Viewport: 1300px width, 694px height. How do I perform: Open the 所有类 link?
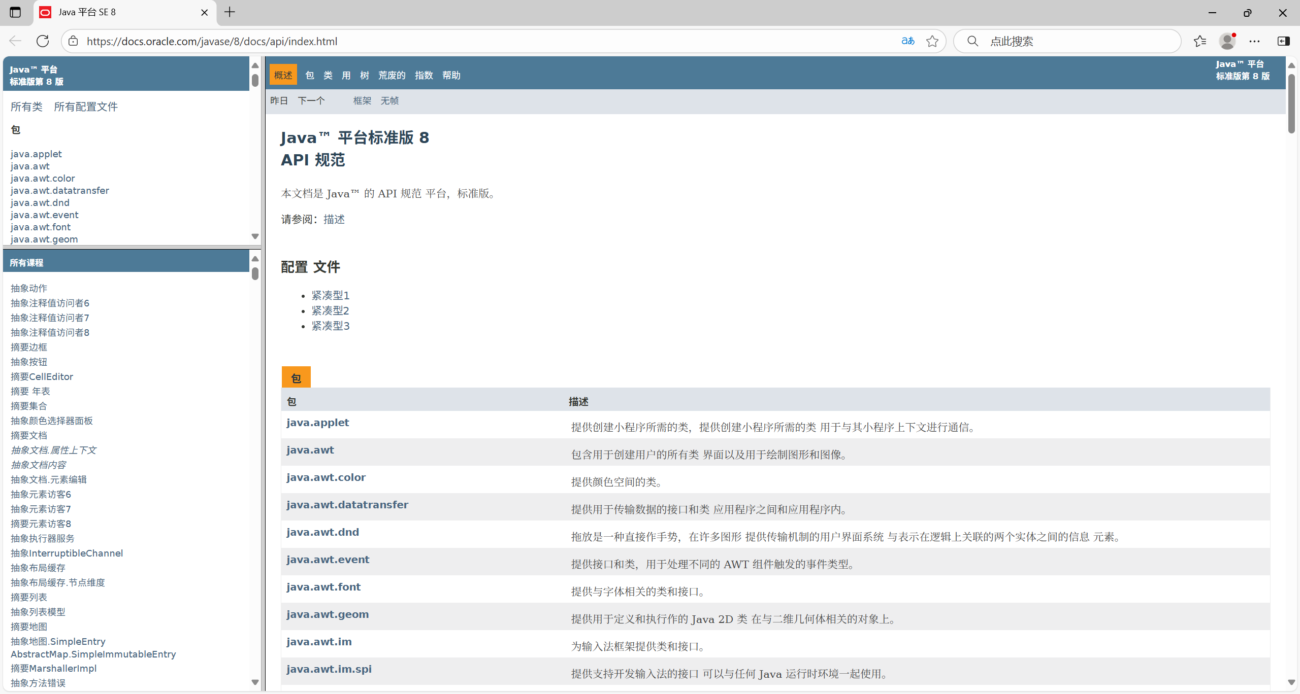(x=27, y=107)
